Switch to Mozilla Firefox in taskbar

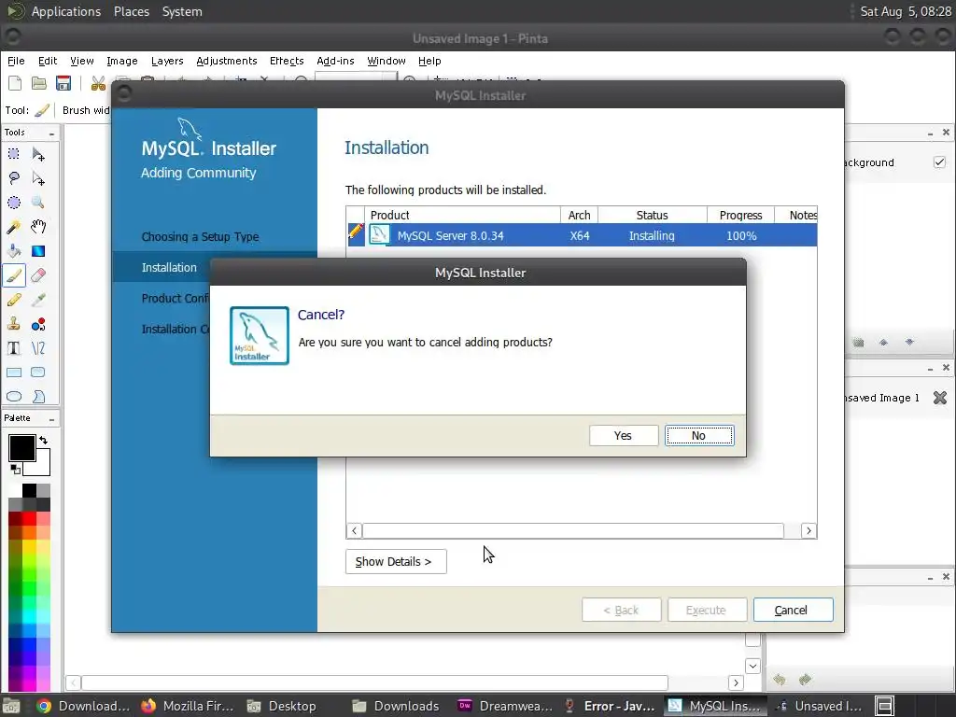point(187,706)
